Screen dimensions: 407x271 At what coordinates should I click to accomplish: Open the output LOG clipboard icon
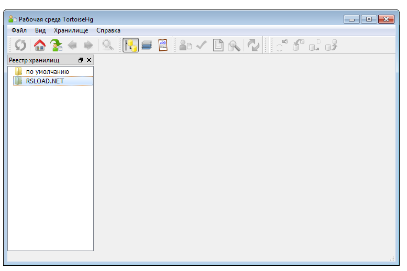(163, 45)
